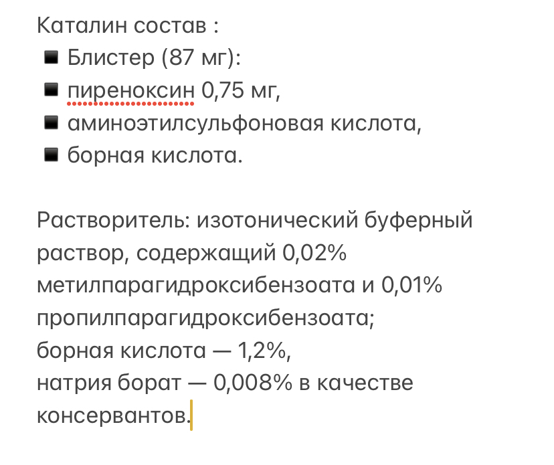
Task: Click the bullet text 'борная кислота.'
Action: tap(155, 155)
